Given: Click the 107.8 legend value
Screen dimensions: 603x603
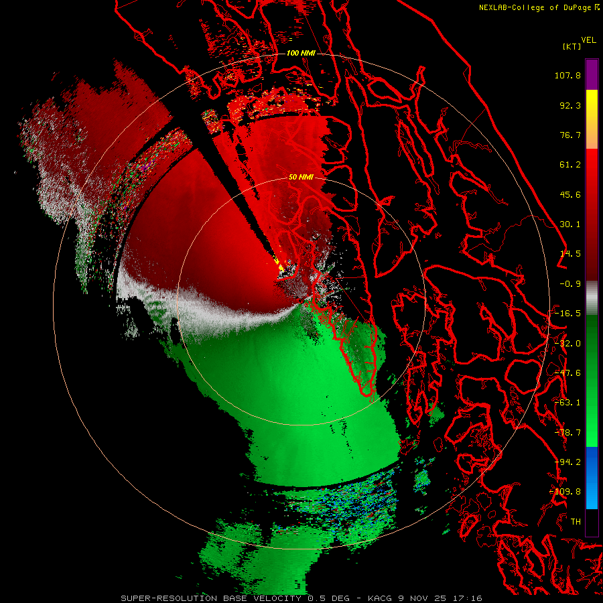Looking at the screenshot, I should tap(567, 75).
